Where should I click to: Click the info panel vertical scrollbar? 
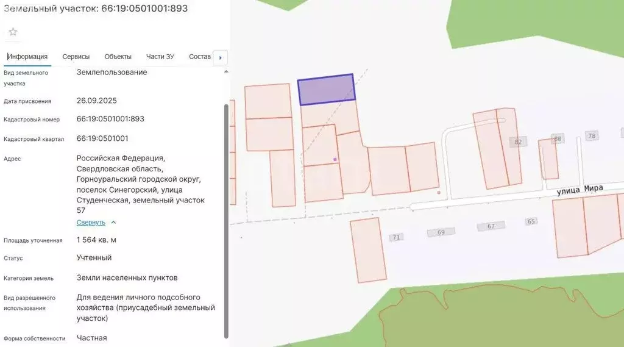(227, 220)
